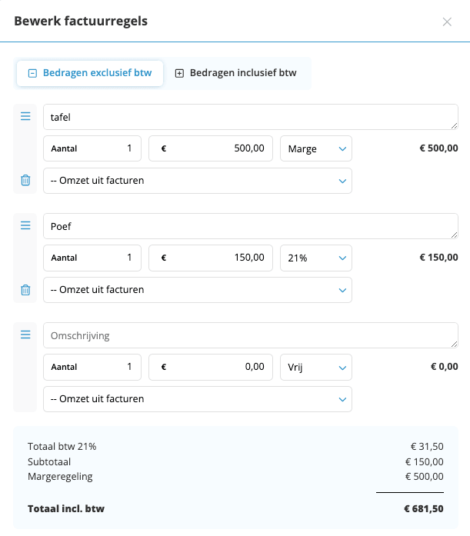Click the drag handle on the empty row
Image resolution: width=470 pixels, height=536 pixels.
(25, 335)
